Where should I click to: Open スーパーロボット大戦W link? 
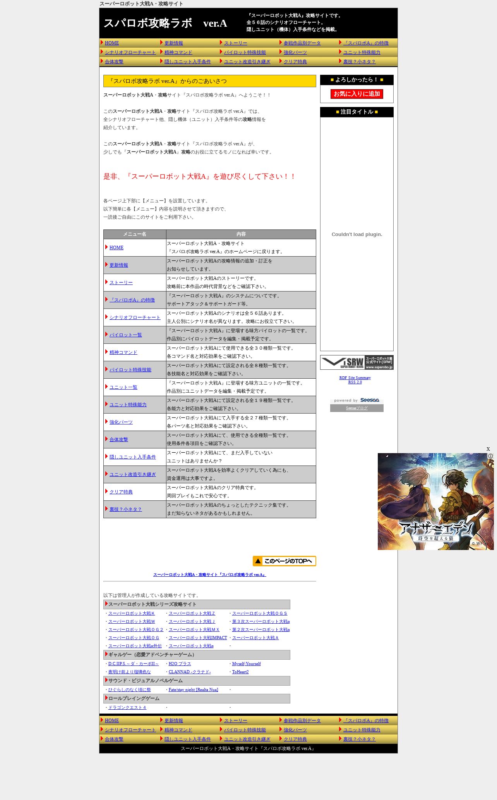(x=132, y=621)
